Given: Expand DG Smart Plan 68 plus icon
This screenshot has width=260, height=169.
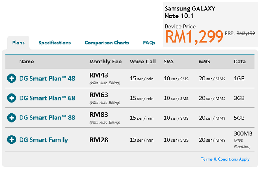Looking at the screenshot, I should [x=12, y=98].
